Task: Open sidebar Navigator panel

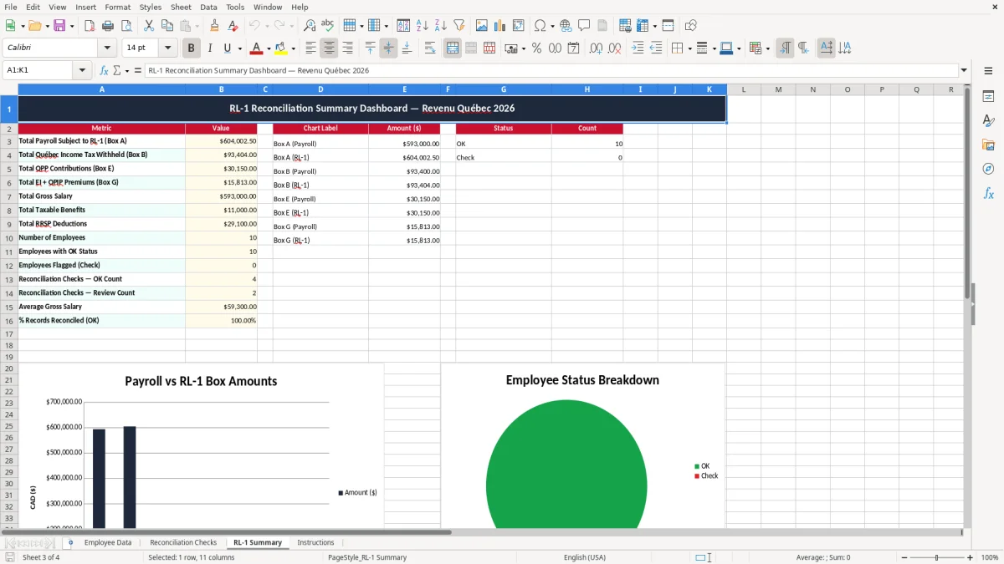Action: [988, 169]
